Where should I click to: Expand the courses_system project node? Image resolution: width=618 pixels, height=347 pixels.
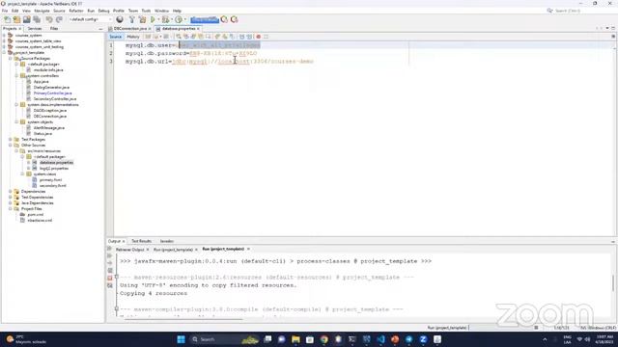click(x=4, y=36)
